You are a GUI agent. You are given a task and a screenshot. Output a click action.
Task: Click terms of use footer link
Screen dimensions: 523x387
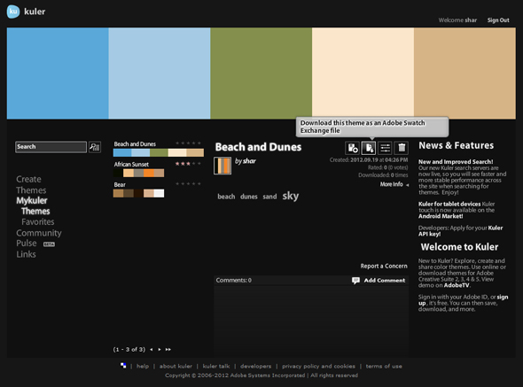384,366
